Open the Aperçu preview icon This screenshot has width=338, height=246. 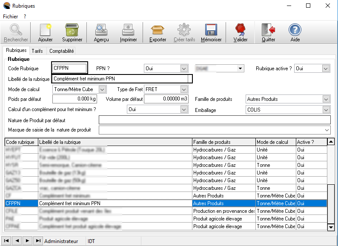point(101,30)
